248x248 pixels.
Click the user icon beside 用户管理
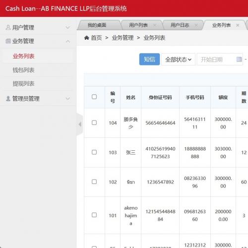click(x=8, y=27)
